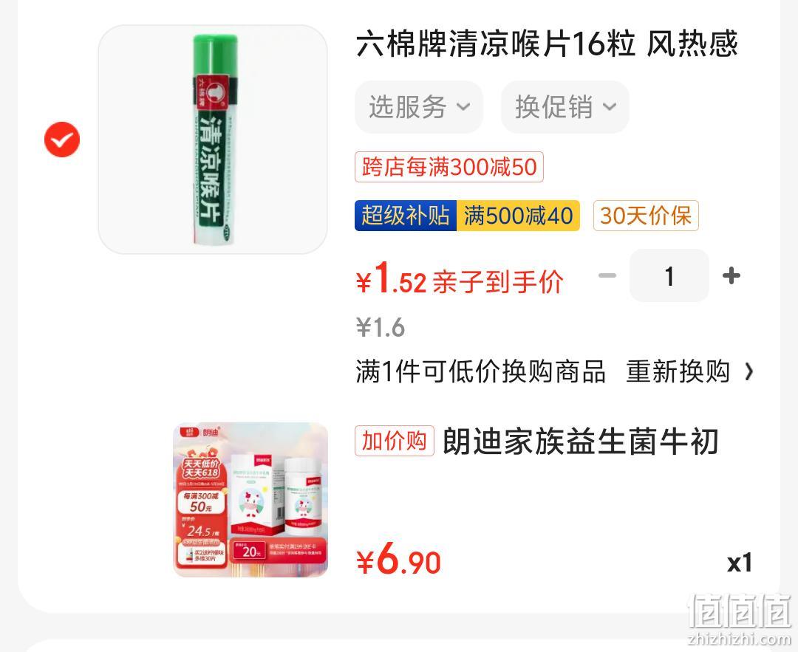Open the throat lozenge product image
The width and height of the screenshot is (798, 652).
point(213,140)
